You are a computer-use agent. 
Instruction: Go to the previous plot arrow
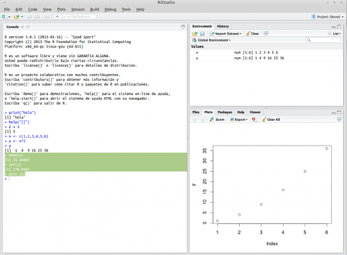194,120
